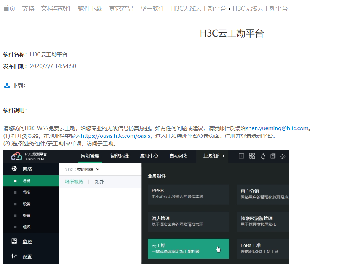The height and width of the screenshot is (268, 337).
Task: Open the highlighted 云工勘 card
Action: [x=188, y=249]
